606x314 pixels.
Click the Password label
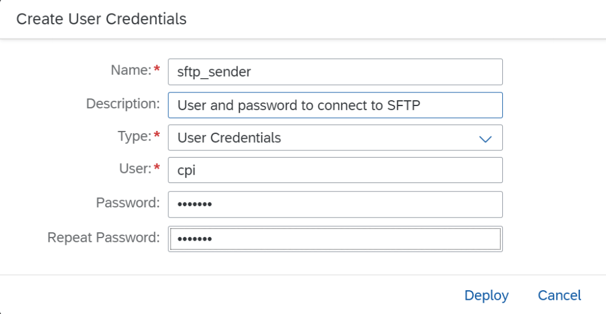127,203
